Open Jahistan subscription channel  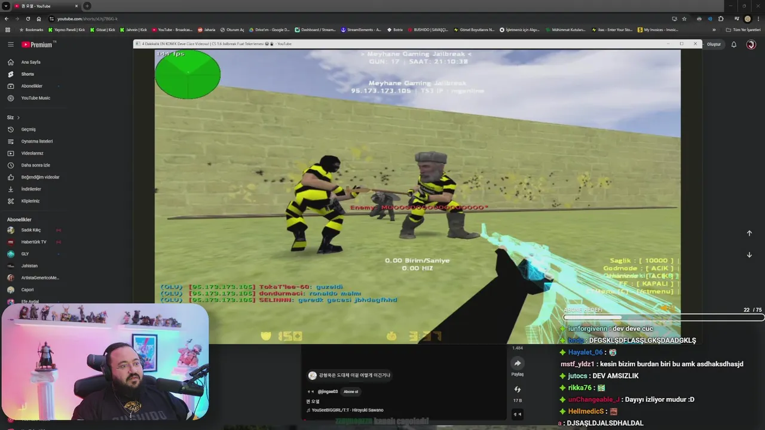(29, 266)
